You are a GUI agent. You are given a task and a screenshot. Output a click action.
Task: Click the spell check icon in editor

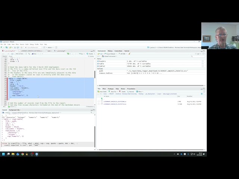tap(26, 54)
